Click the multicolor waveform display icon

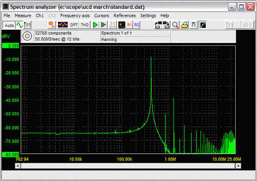point(63,25)
